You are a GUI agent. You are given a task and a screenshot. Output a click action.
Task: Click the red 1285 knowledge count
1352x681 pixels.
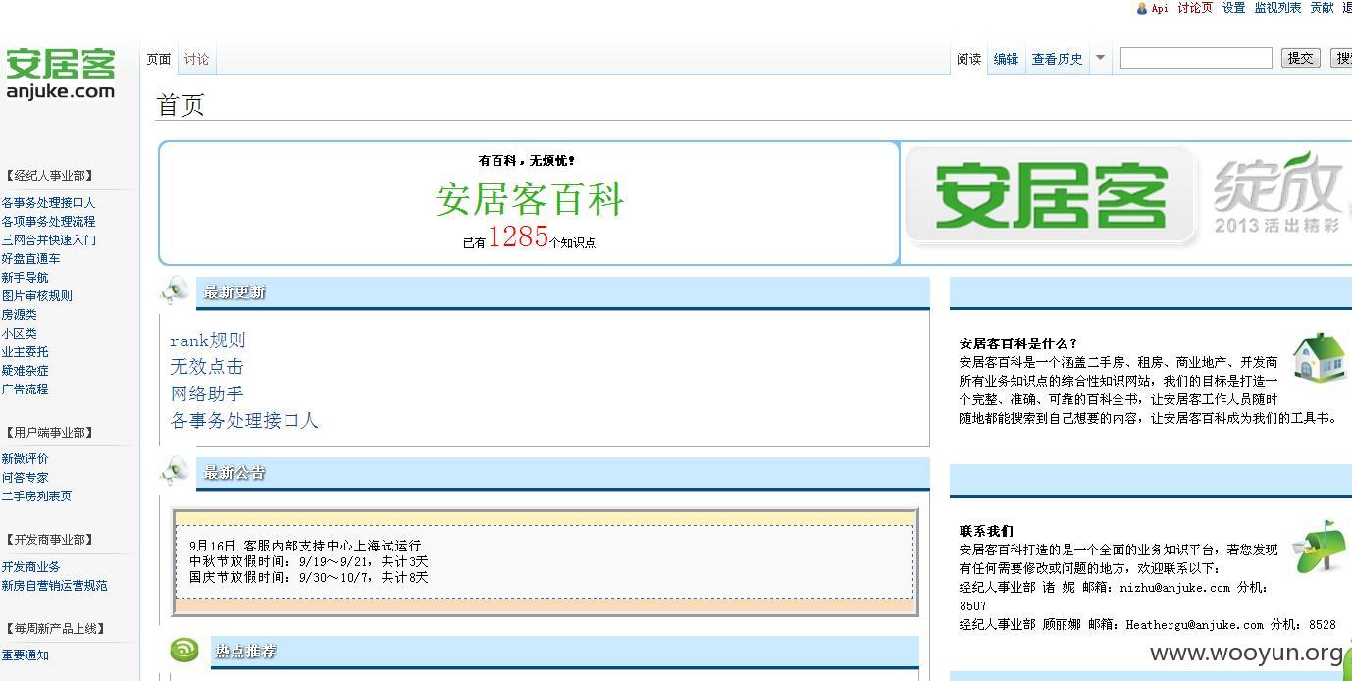tap(518, 236)
